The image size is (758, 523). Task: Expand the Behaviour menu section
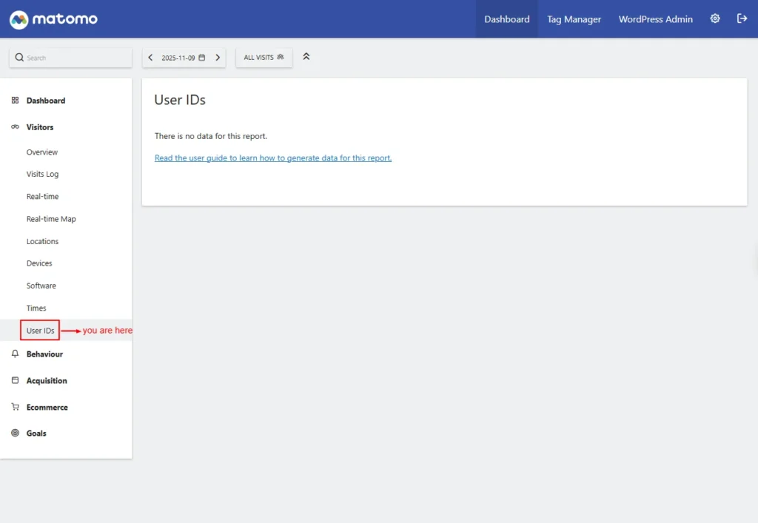(x=44, y=354)
